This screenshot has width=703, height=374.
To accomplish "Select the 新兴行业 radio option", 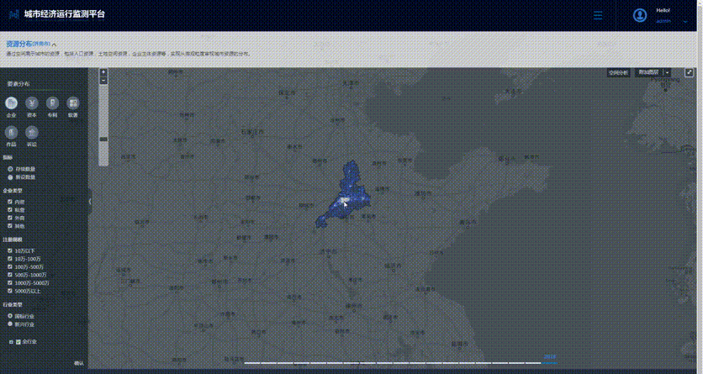I will [10, 324].
